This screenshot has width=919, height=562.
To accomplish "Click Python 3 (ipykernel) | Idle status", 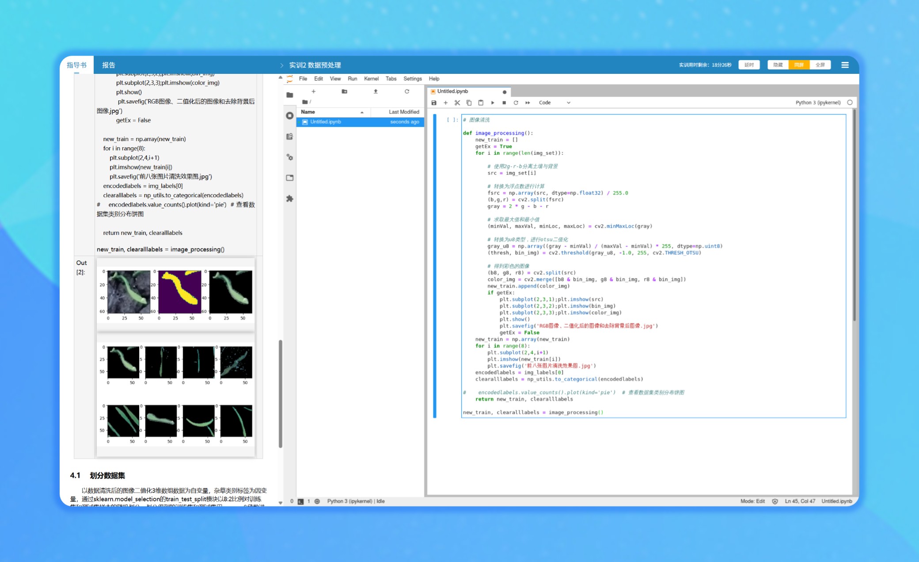I will pos(356,501).
